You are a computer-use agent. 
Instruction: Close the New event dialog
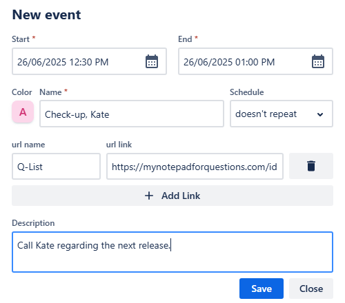[311, 289]
